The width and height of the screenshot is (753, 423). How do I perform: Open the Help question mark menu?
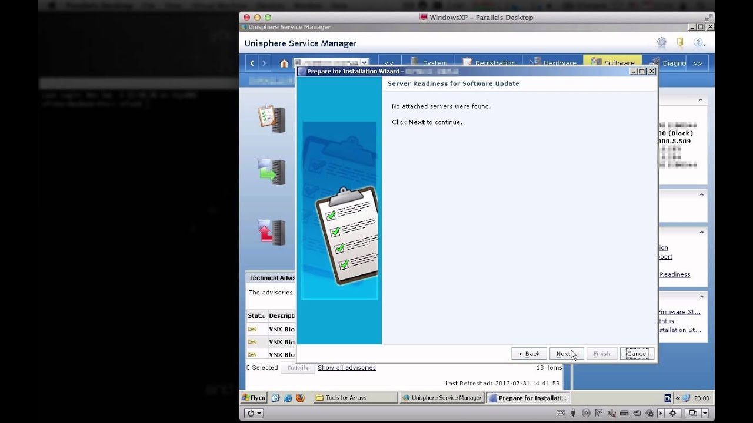(x=698, y=42)
